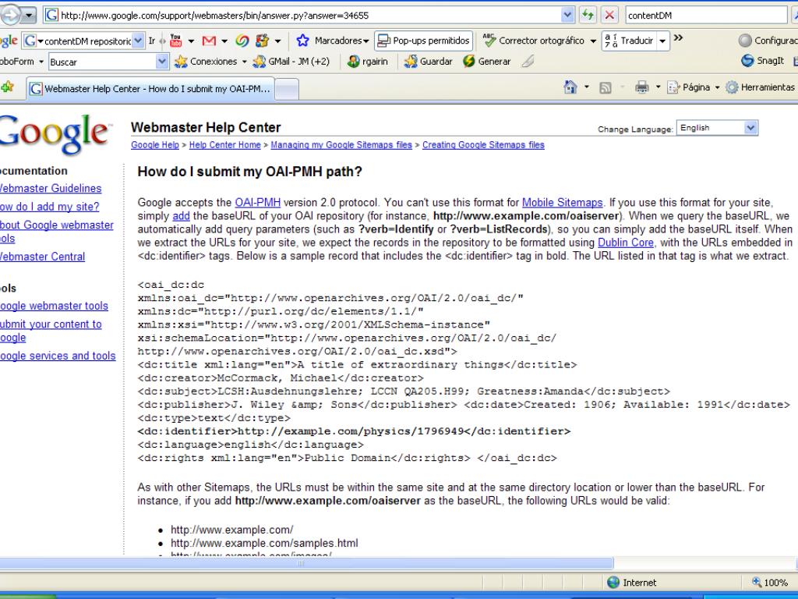This screenshot has width=798, height=599.
Task: Show more Google Toolbar buttons chevron
Action: [678, 38]
